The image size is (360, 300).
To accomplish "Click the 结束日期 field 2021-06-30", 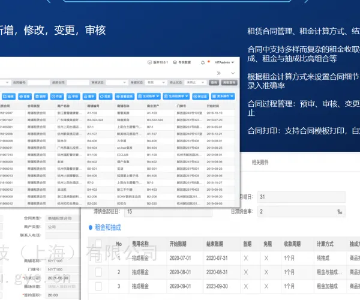I will (x=62, y=278).
